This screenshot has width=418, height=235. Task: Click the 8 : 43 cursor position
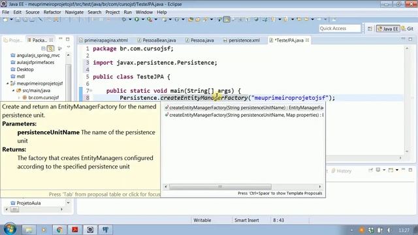279,221
